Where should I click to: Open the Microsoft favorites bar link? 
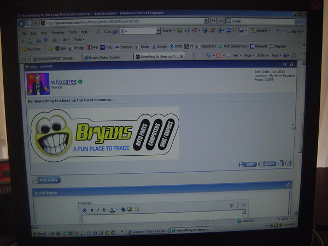259,46
